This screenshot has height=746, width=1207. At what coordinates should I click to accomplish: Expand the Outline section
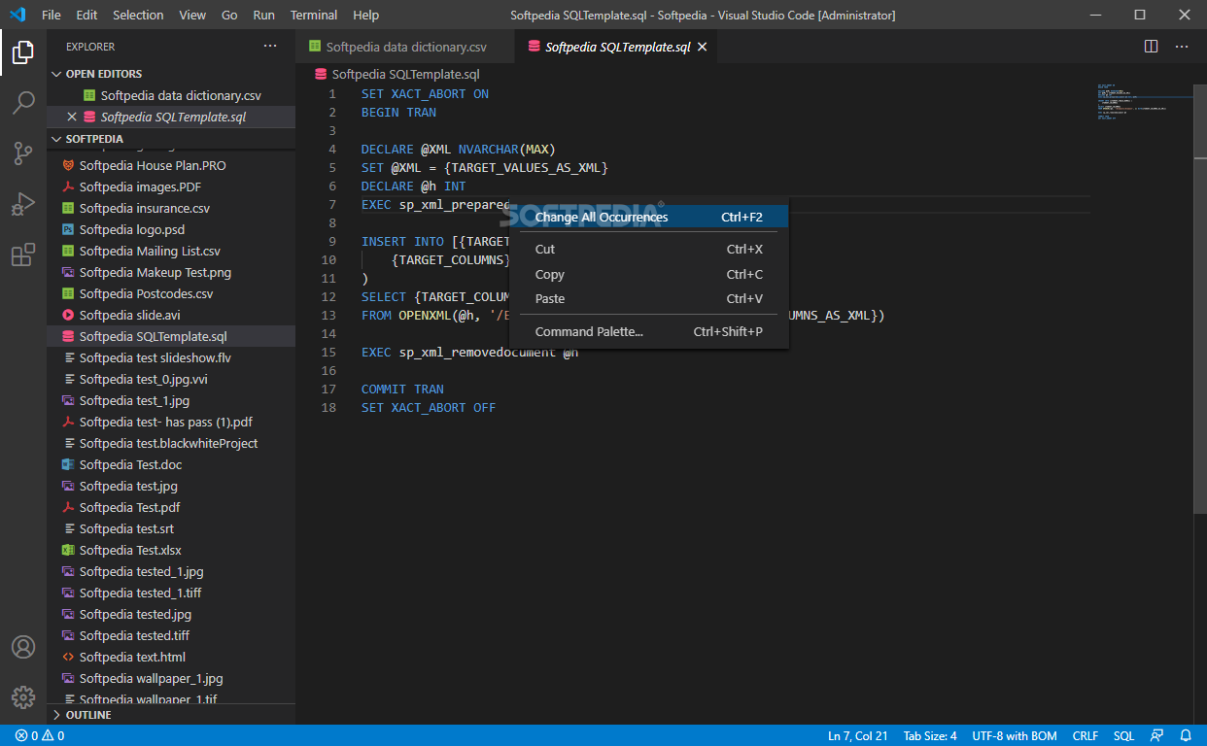pos(170,715)
